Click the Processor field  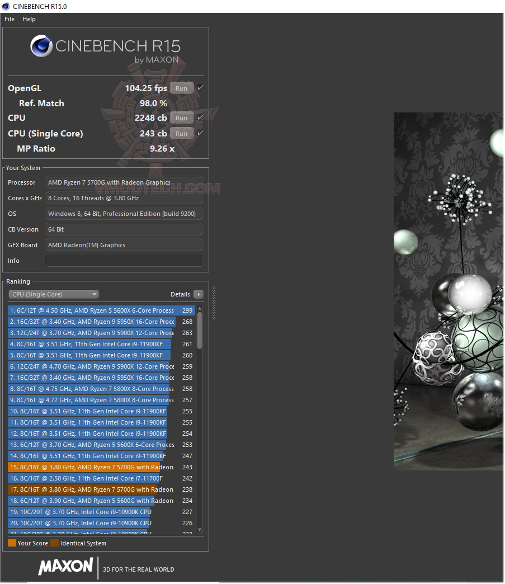124,182
